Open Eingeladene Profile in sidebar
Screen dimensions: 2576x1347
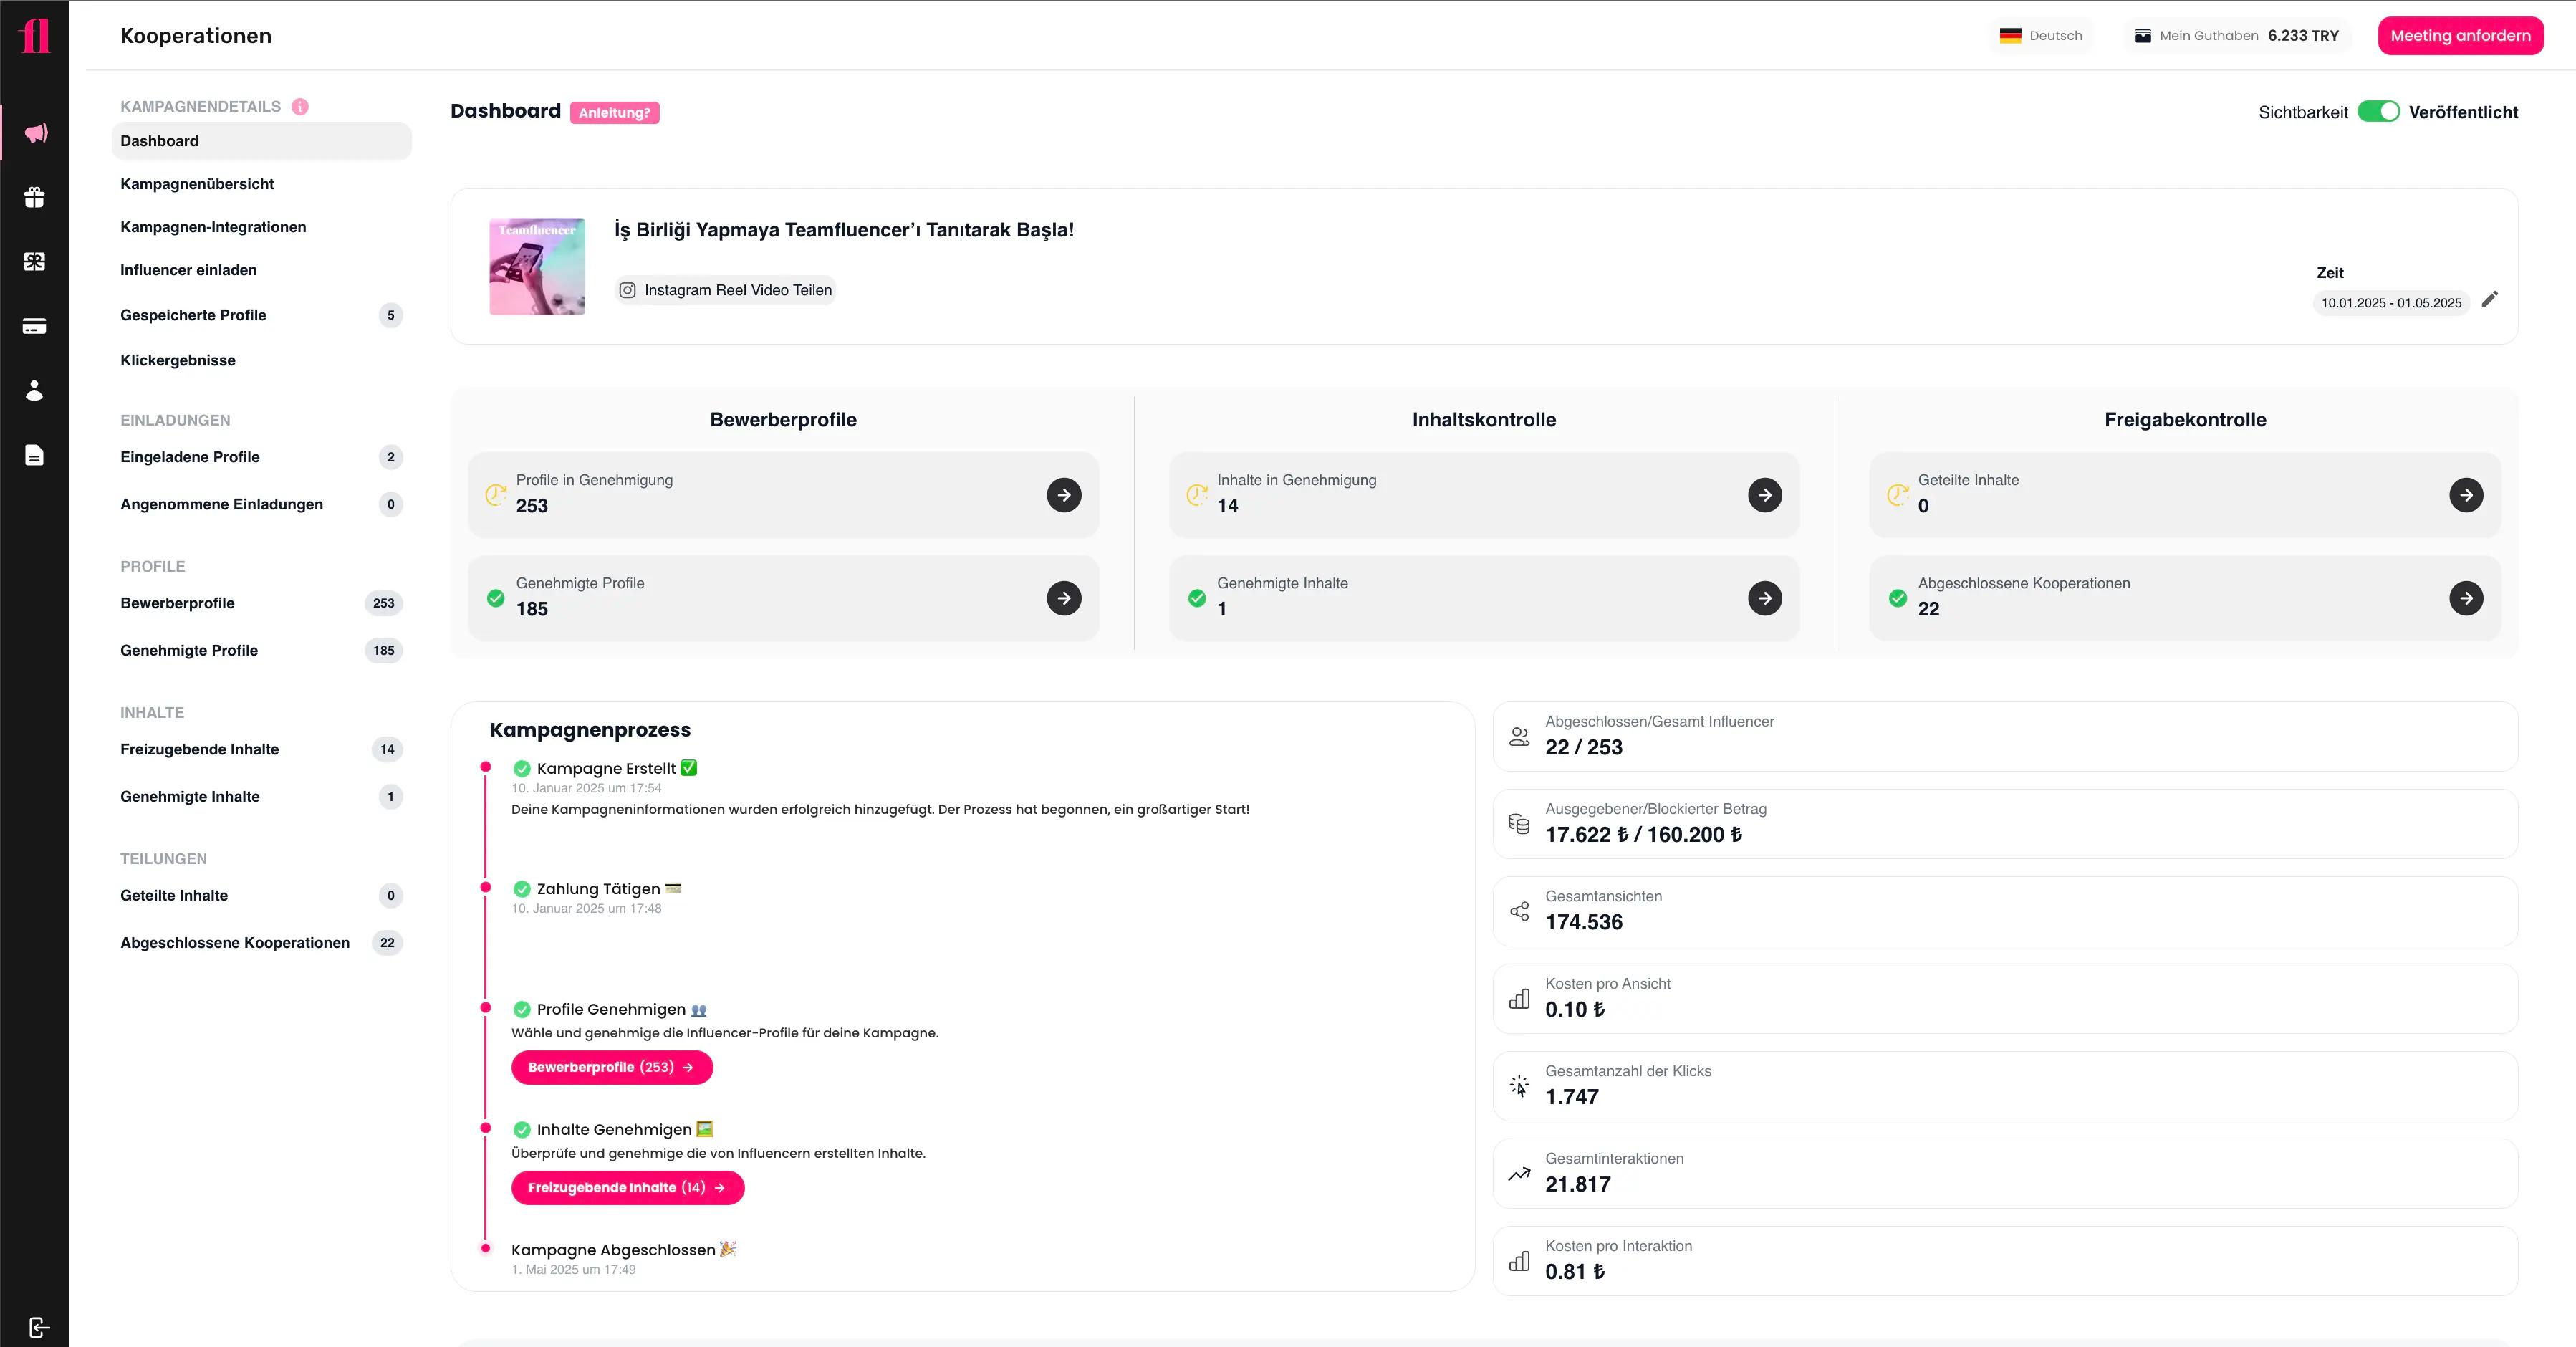[x=262, y=457]
